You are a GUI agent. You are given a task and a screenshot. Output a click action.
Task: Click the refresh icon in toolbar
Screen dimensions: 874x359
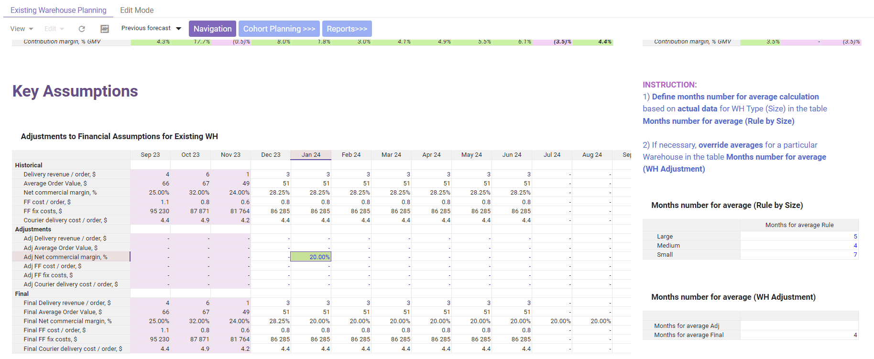pos(82,29)
